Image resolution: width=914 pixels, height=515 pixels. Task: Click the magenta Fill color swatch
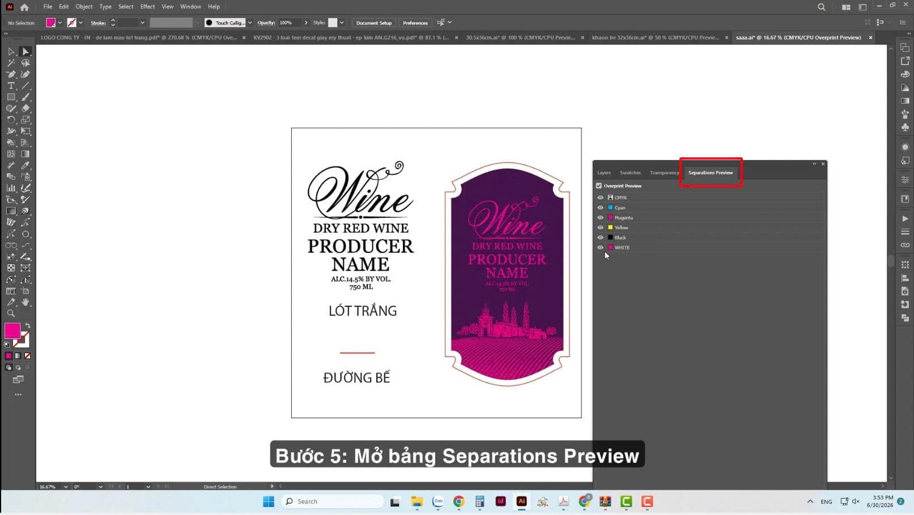12,331
